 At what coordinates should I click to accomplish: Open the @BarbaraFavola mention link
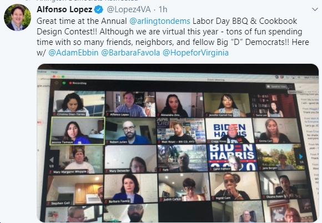[x=130, y=53]
